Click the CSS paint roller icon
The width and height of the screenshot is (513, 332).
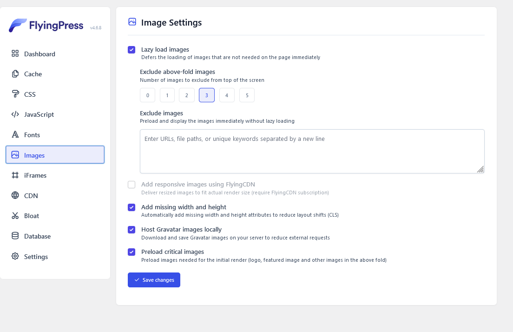[x=15, y=94]
